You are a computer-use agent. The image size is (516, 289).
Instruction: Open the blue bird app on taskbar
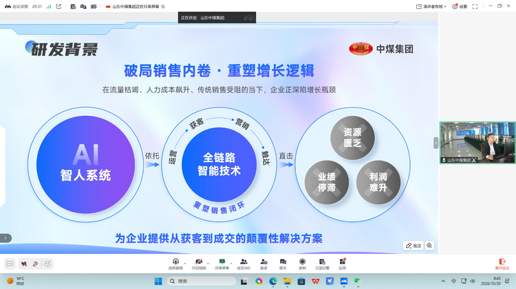[330, 281]
